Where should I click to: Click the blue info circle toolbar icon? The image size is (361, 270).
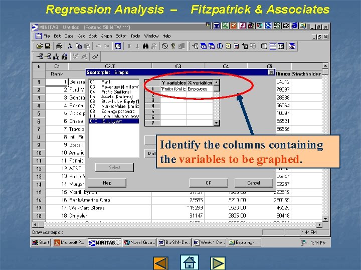tap(220, 46)
